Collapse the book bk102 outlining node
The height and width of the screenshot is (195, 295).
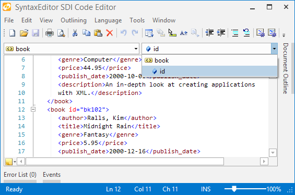point(33,109)
